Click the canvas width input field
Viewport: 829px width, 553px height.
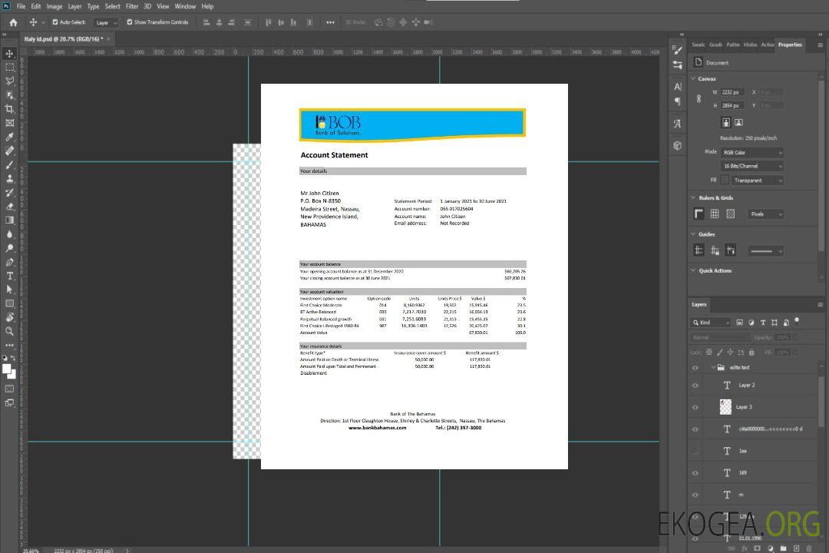[733, 92]
